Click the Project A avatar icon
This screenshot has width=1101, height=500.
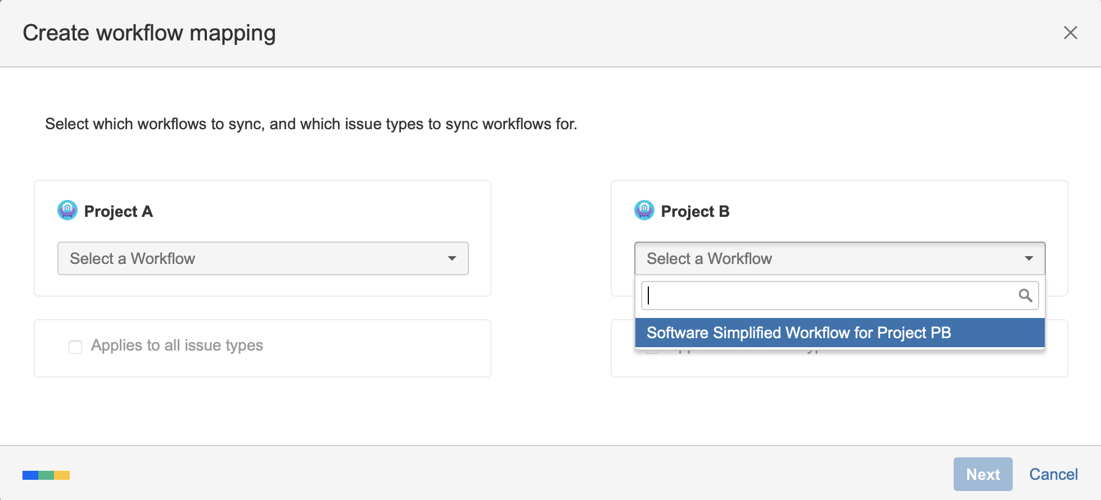pyautogui.click(x=67, y=211)
